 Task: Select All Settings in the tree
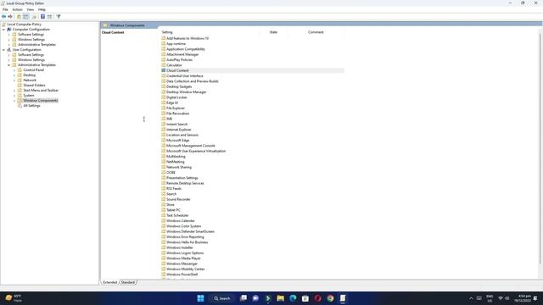pyautogui.click(x=31, y=106)
